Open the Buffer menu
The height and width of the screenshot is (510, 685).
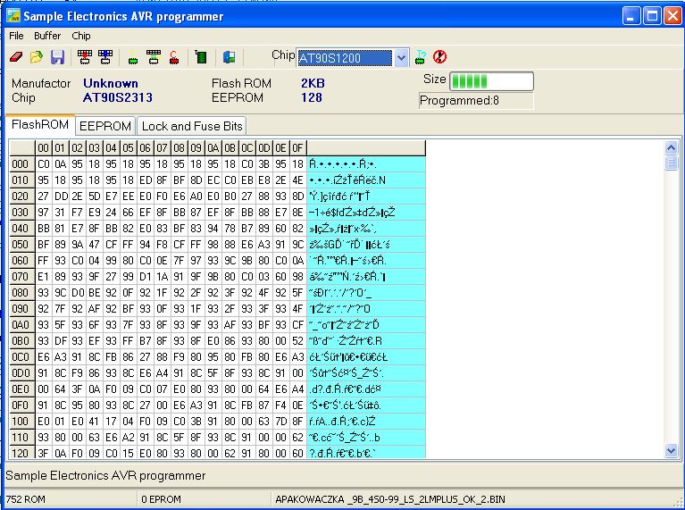coord(47,36)
